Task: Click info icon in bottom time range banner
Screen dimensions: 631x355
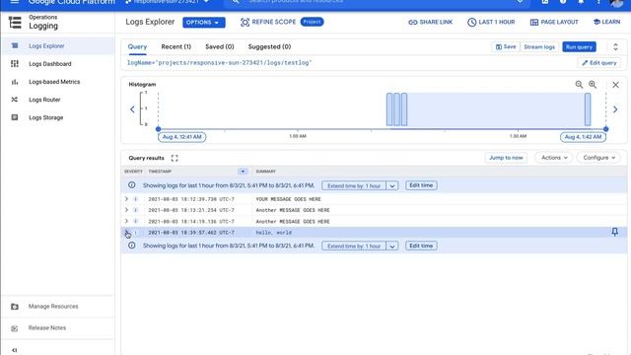Action: click(x=131, y=246)
